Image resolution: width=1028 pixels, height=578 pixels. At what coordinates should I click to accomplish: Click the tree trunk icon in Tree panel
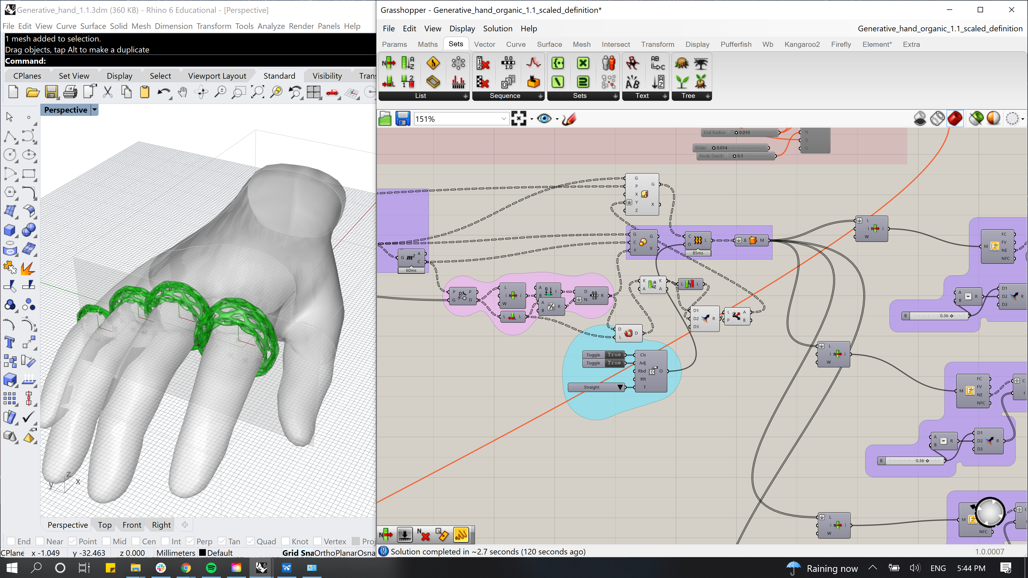[x=682, y=63]
